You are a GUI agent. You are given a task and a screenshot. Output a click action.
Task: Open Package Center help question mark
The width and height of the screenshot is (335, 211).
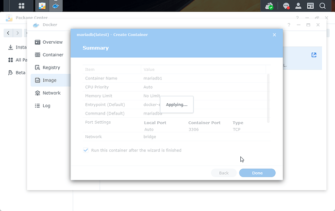pyautogui.click(x=298, y=18)
